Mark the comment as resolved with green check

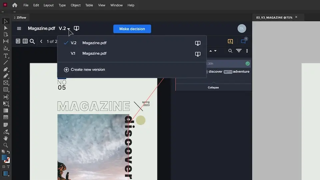pyautogui.click(x=248, y=63)
